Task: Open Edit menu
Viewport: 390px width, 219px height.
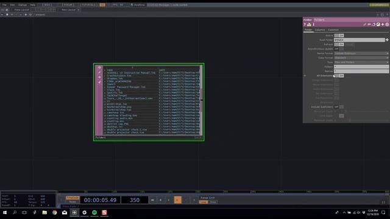Action: click(x=12, y=5)
